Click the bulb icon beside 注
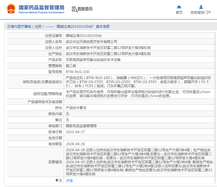Screen dimensions: 217x187 pyautogui.click(x=57, y=180)
